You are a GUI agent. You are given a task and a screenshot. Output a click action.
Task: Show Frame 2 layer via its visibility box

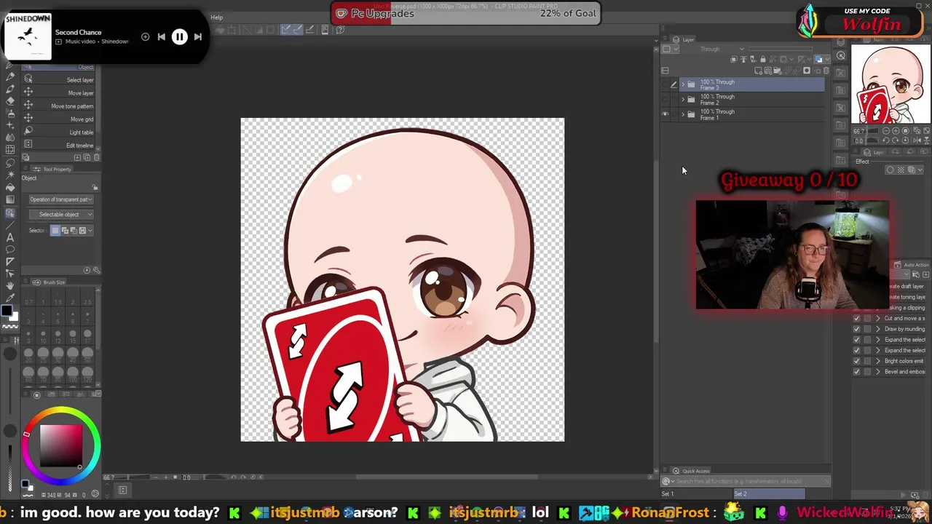coord(665,100)
